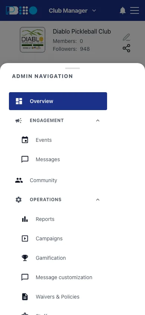Collapse the Engagement section chevron

point(98,121)
